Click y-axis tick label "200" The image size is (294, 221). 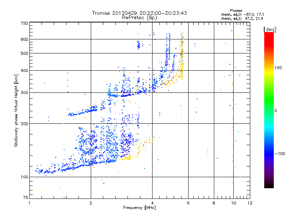click(24, 124)
